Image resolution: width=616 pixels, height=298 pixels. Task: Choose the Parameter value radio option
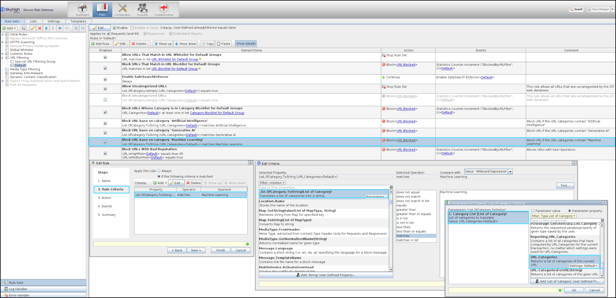click(533, 211)
